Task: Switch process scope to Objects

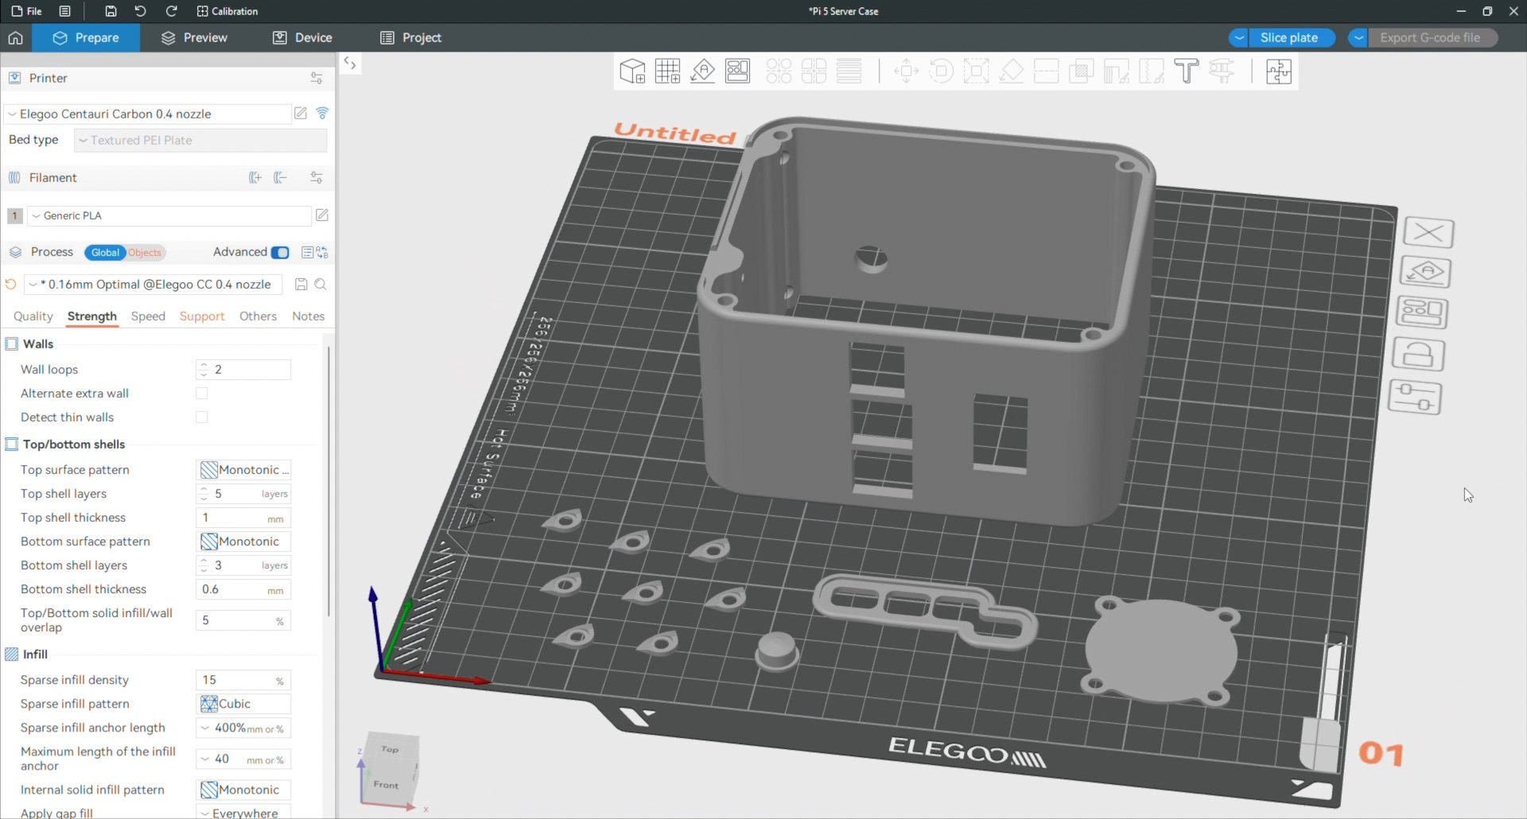Action: point(145,253)
